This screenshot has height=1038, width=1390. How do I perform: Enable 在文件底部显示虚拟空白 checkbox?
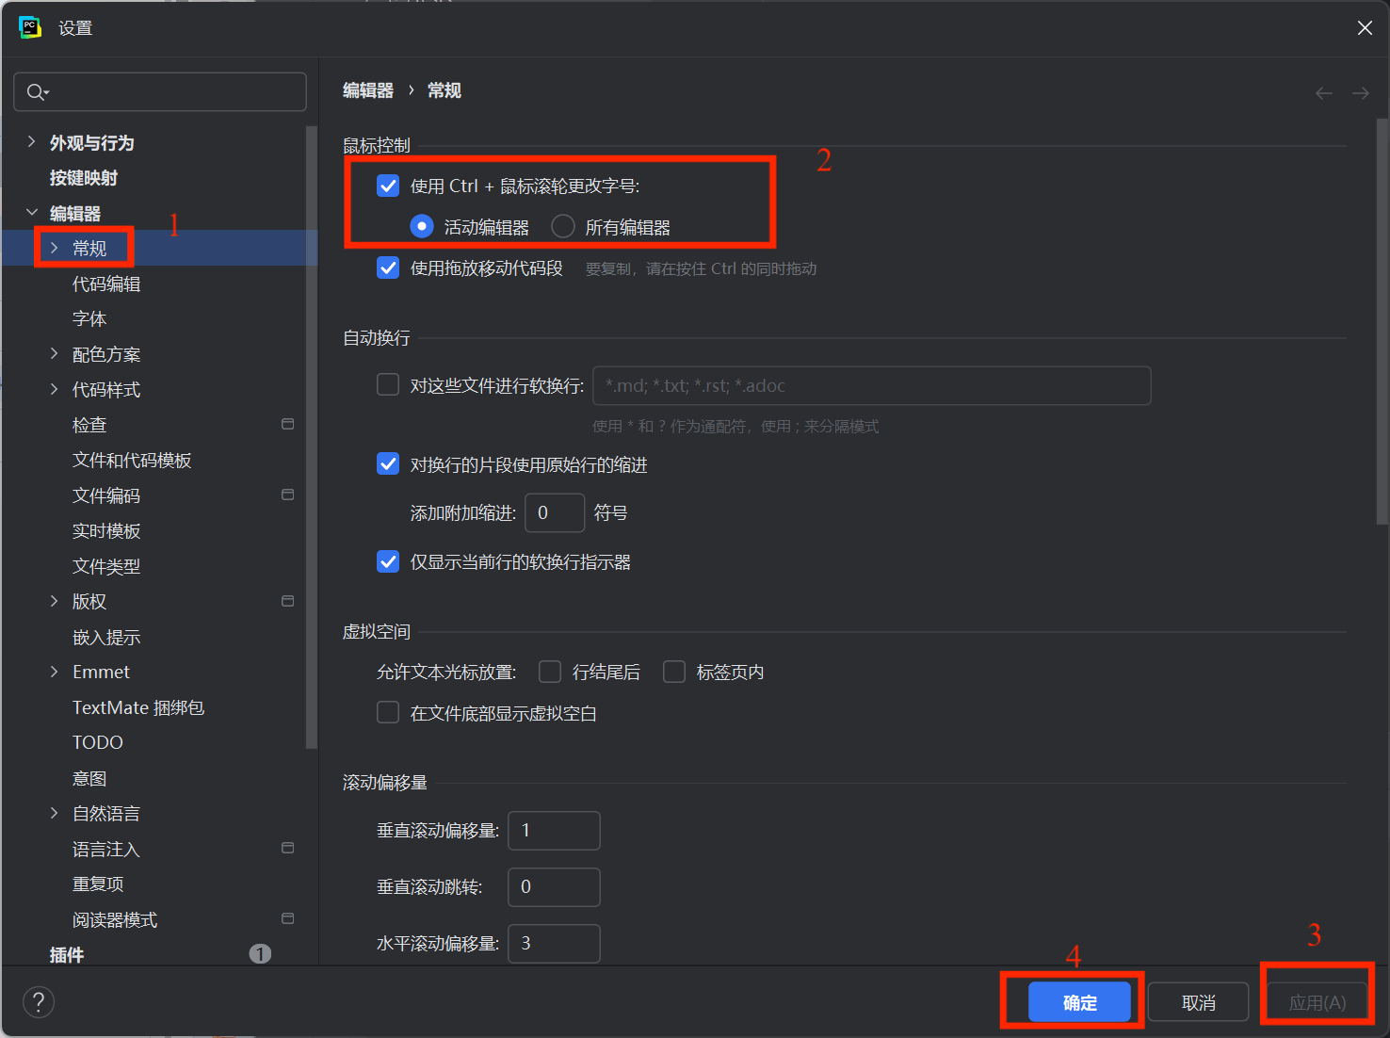(x=388, y=712)
